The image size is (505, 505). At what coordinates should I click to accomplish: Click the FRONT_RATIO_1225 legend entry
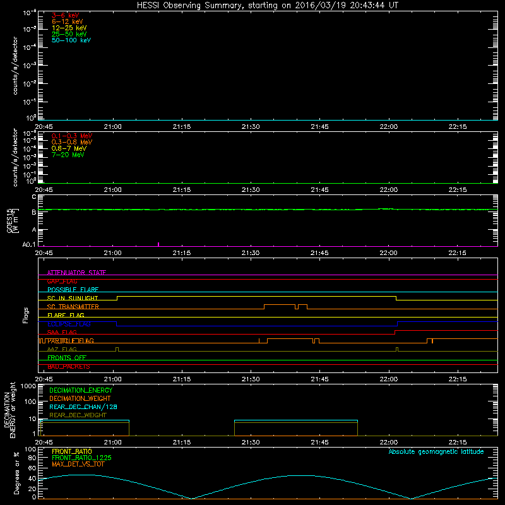tap(81, 458)
